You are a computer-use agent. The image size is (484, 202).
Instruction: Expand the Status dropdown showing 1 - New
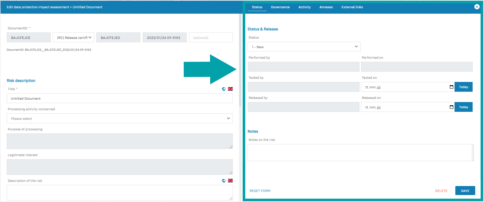(x=304, y=47)
